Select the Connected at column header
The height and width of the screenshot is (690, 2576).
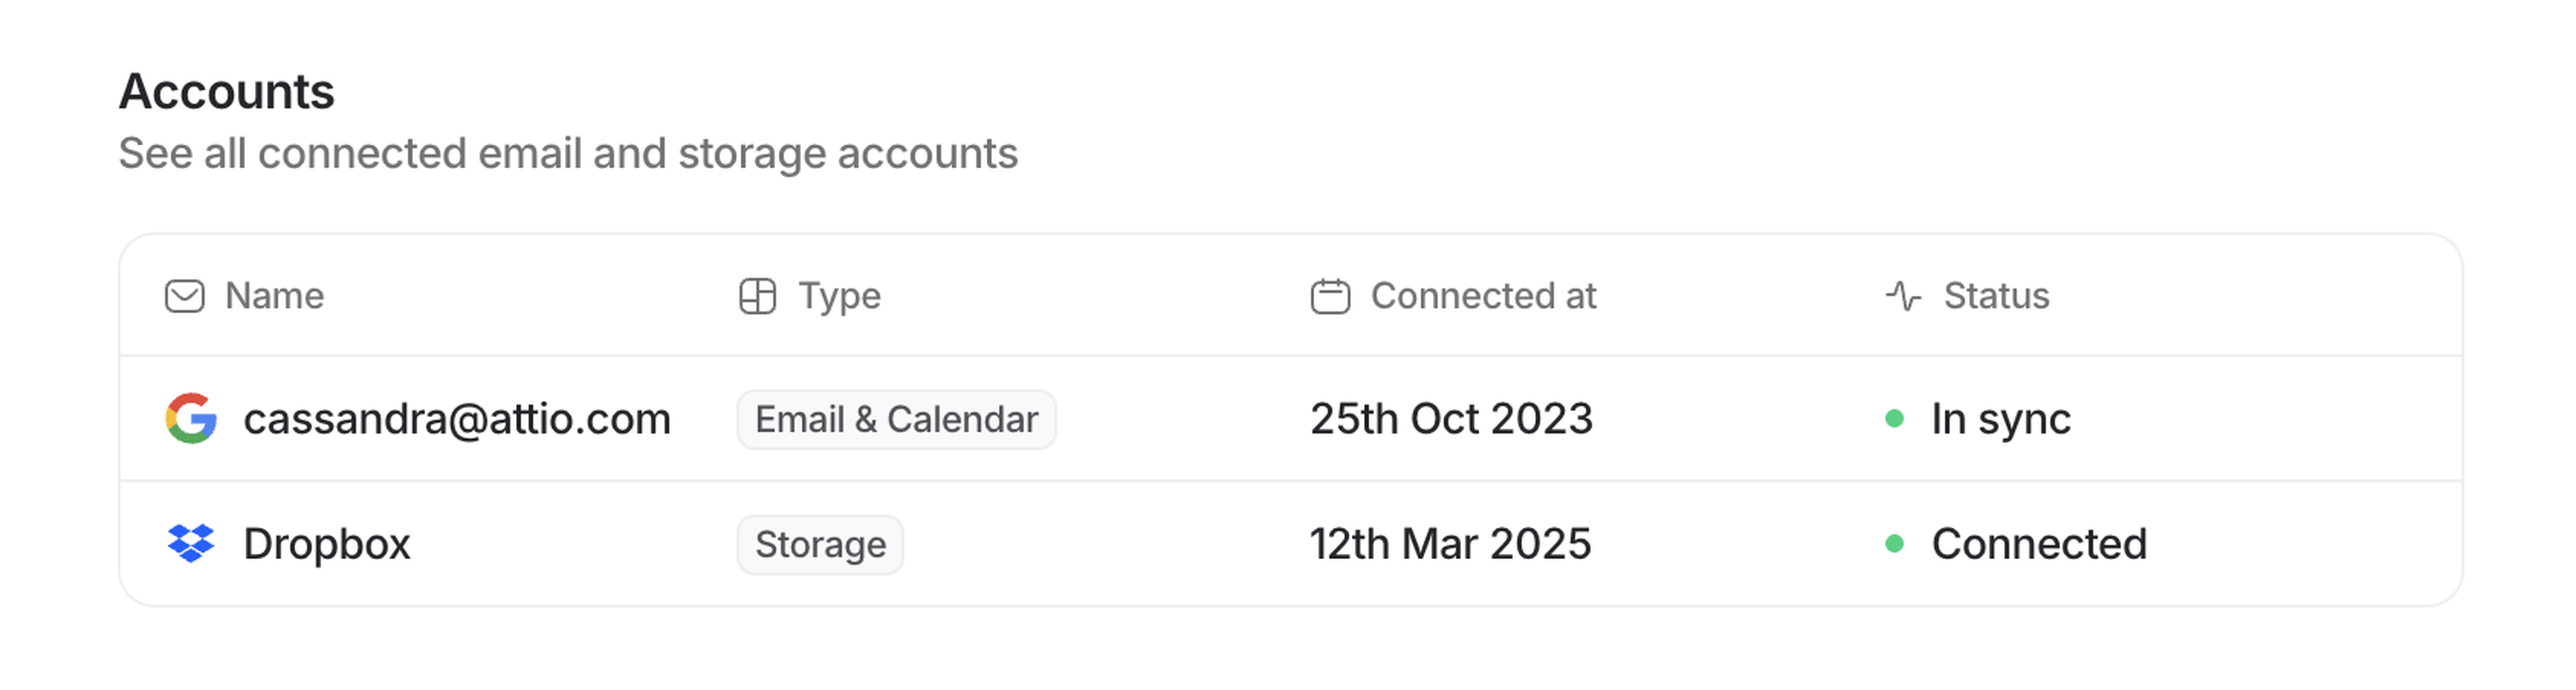click(1483, 296)
